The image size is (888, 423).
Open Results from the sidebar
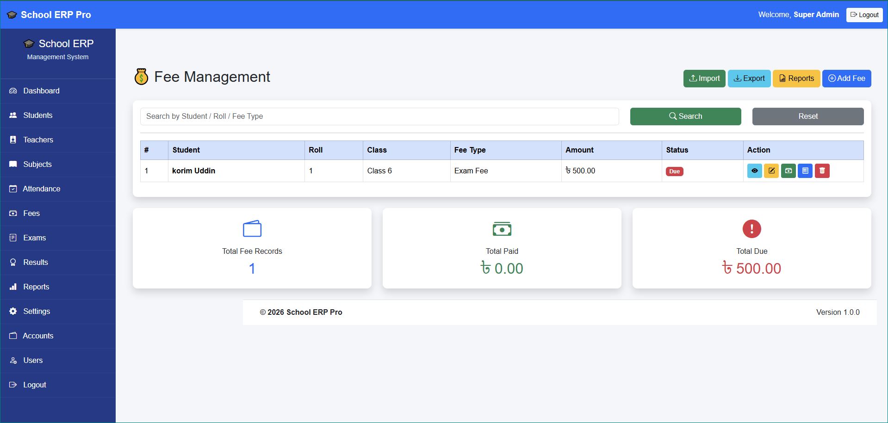click(58, 263)
